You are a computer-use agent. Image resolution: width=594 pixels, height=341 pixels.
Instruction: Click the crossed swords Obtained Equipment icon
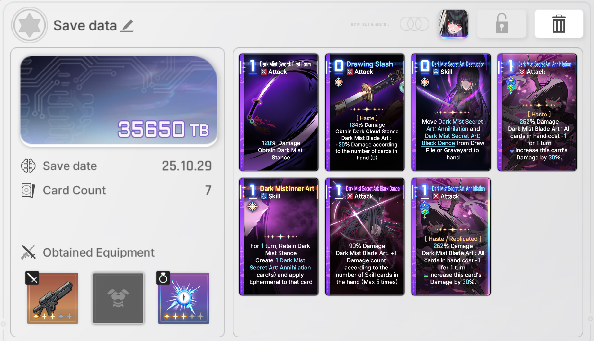28,252
